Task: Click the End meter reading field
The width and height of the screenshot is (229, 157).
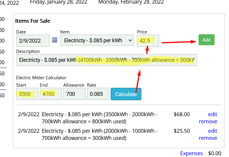Action: 50,94
